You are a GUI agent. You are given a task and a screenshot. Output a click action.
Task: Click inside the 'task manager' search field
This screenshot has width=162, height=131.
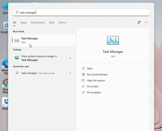tap(81, 12)
